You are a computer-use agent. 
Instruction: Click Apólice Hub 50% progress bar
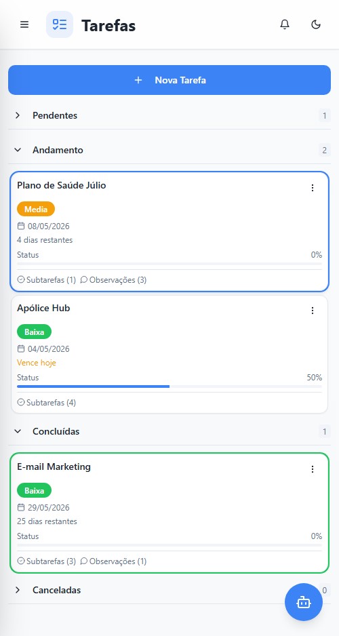(x=169, y=386)
